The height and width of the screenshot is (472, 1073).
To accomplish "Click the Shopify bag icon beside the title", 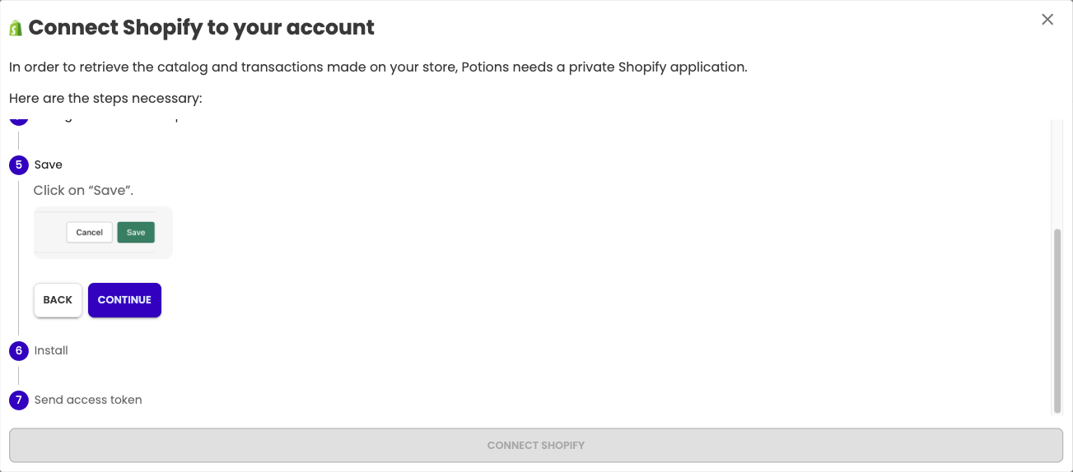I will point(15,28).
